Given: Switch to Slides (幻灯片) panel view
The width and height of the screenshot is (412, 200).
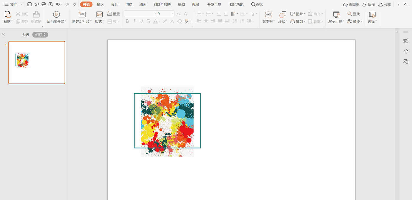Looking at the screenshot, I should (40, 35).
